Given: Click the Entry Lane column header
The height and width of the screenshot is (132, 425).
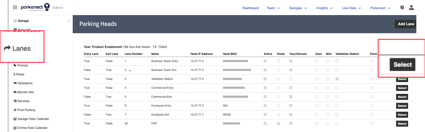Looking at the screenshot, I should click(x=91, y=54).
